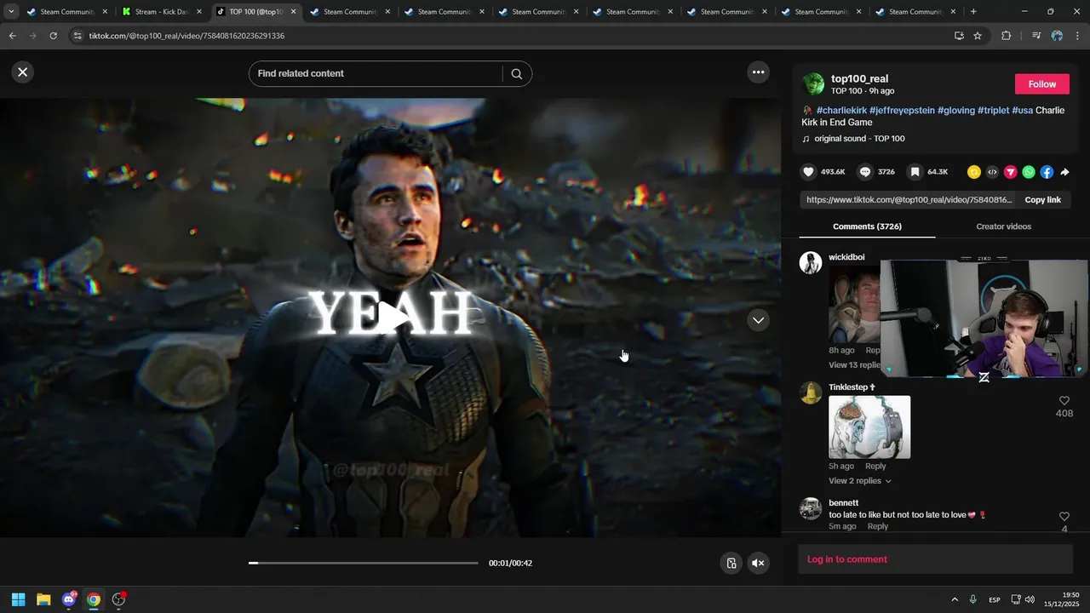Image resolution: width=1090 pixels, height=613 pixels.
Task: Open File Explorer from taskbar
Action: pos(43,599)
